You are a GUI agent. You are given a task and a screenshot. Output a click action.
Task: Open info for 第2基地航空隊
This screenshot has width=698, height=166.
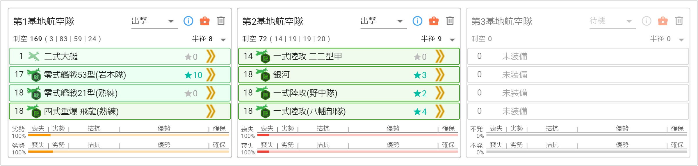tap(417, 21)
